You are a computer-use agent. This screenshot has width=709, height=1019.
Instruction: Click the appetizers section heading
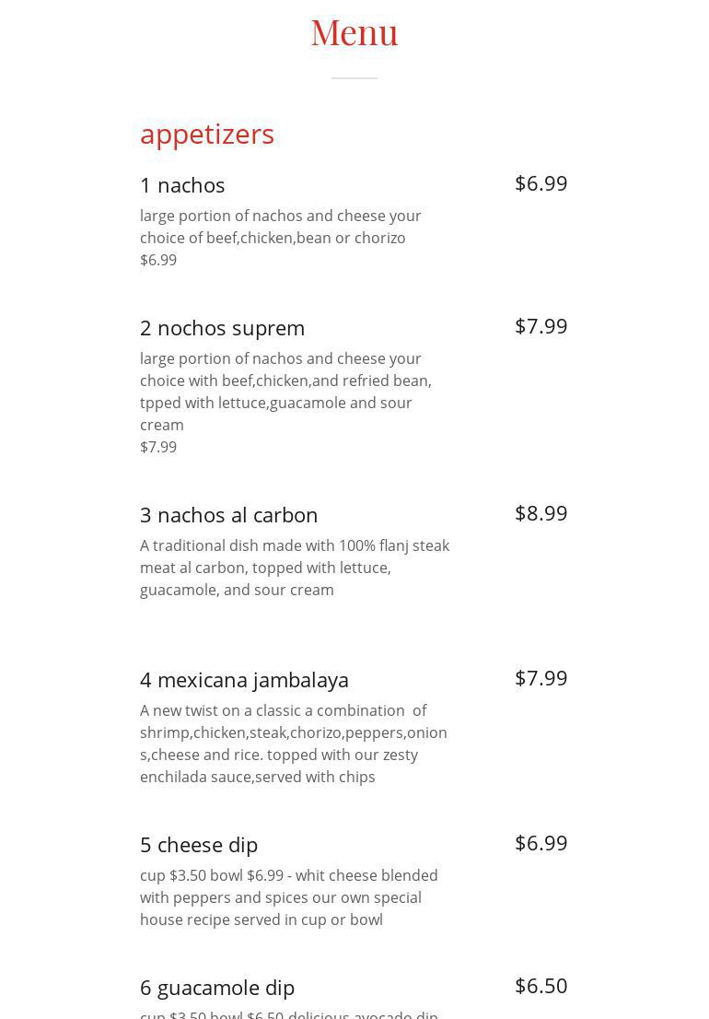[207, 135]
